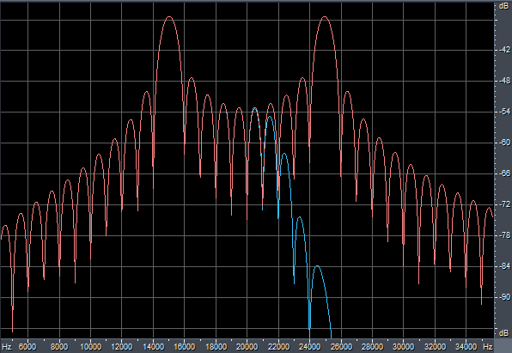
Task: Click the -48 dB scale label
Action: coord(504,81)
